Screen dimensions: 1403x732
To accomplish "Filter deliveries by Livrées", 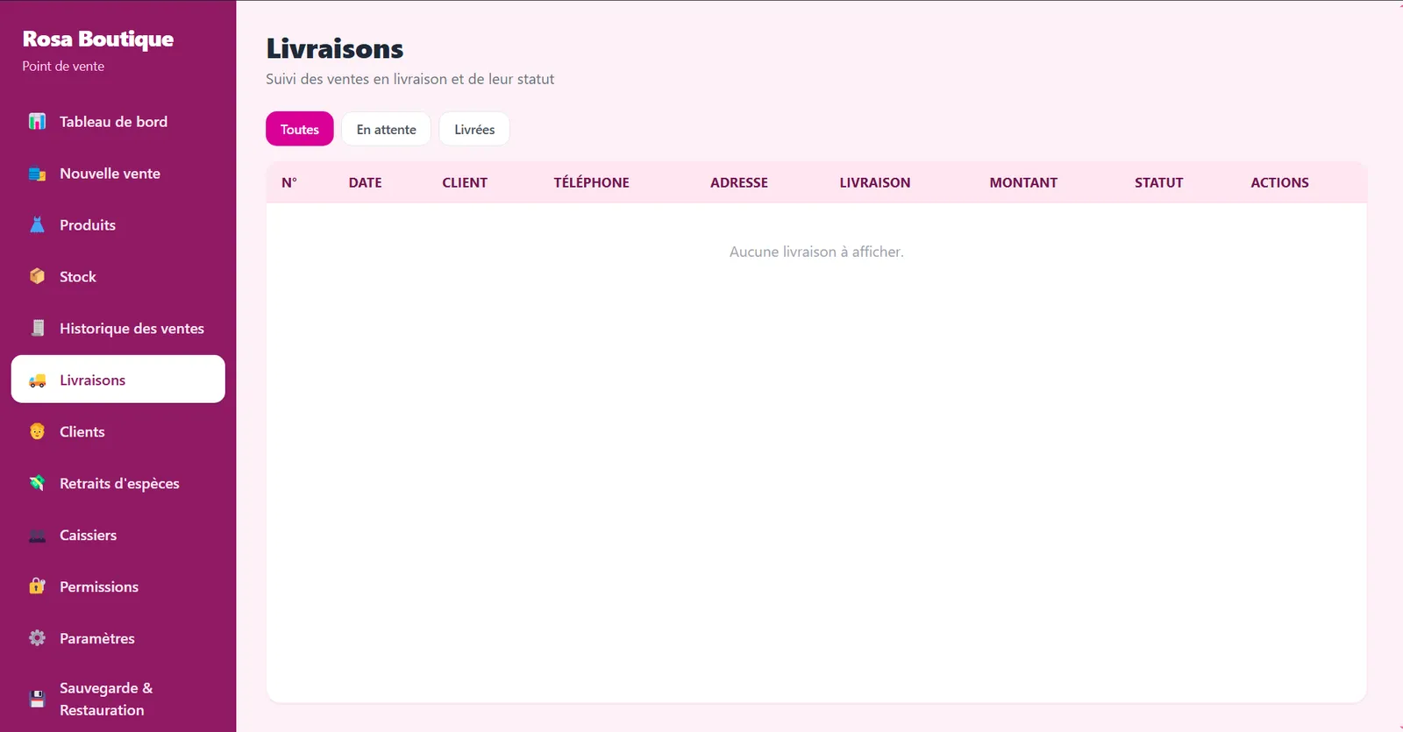I will pyautogui.click(x=474, y=129).
